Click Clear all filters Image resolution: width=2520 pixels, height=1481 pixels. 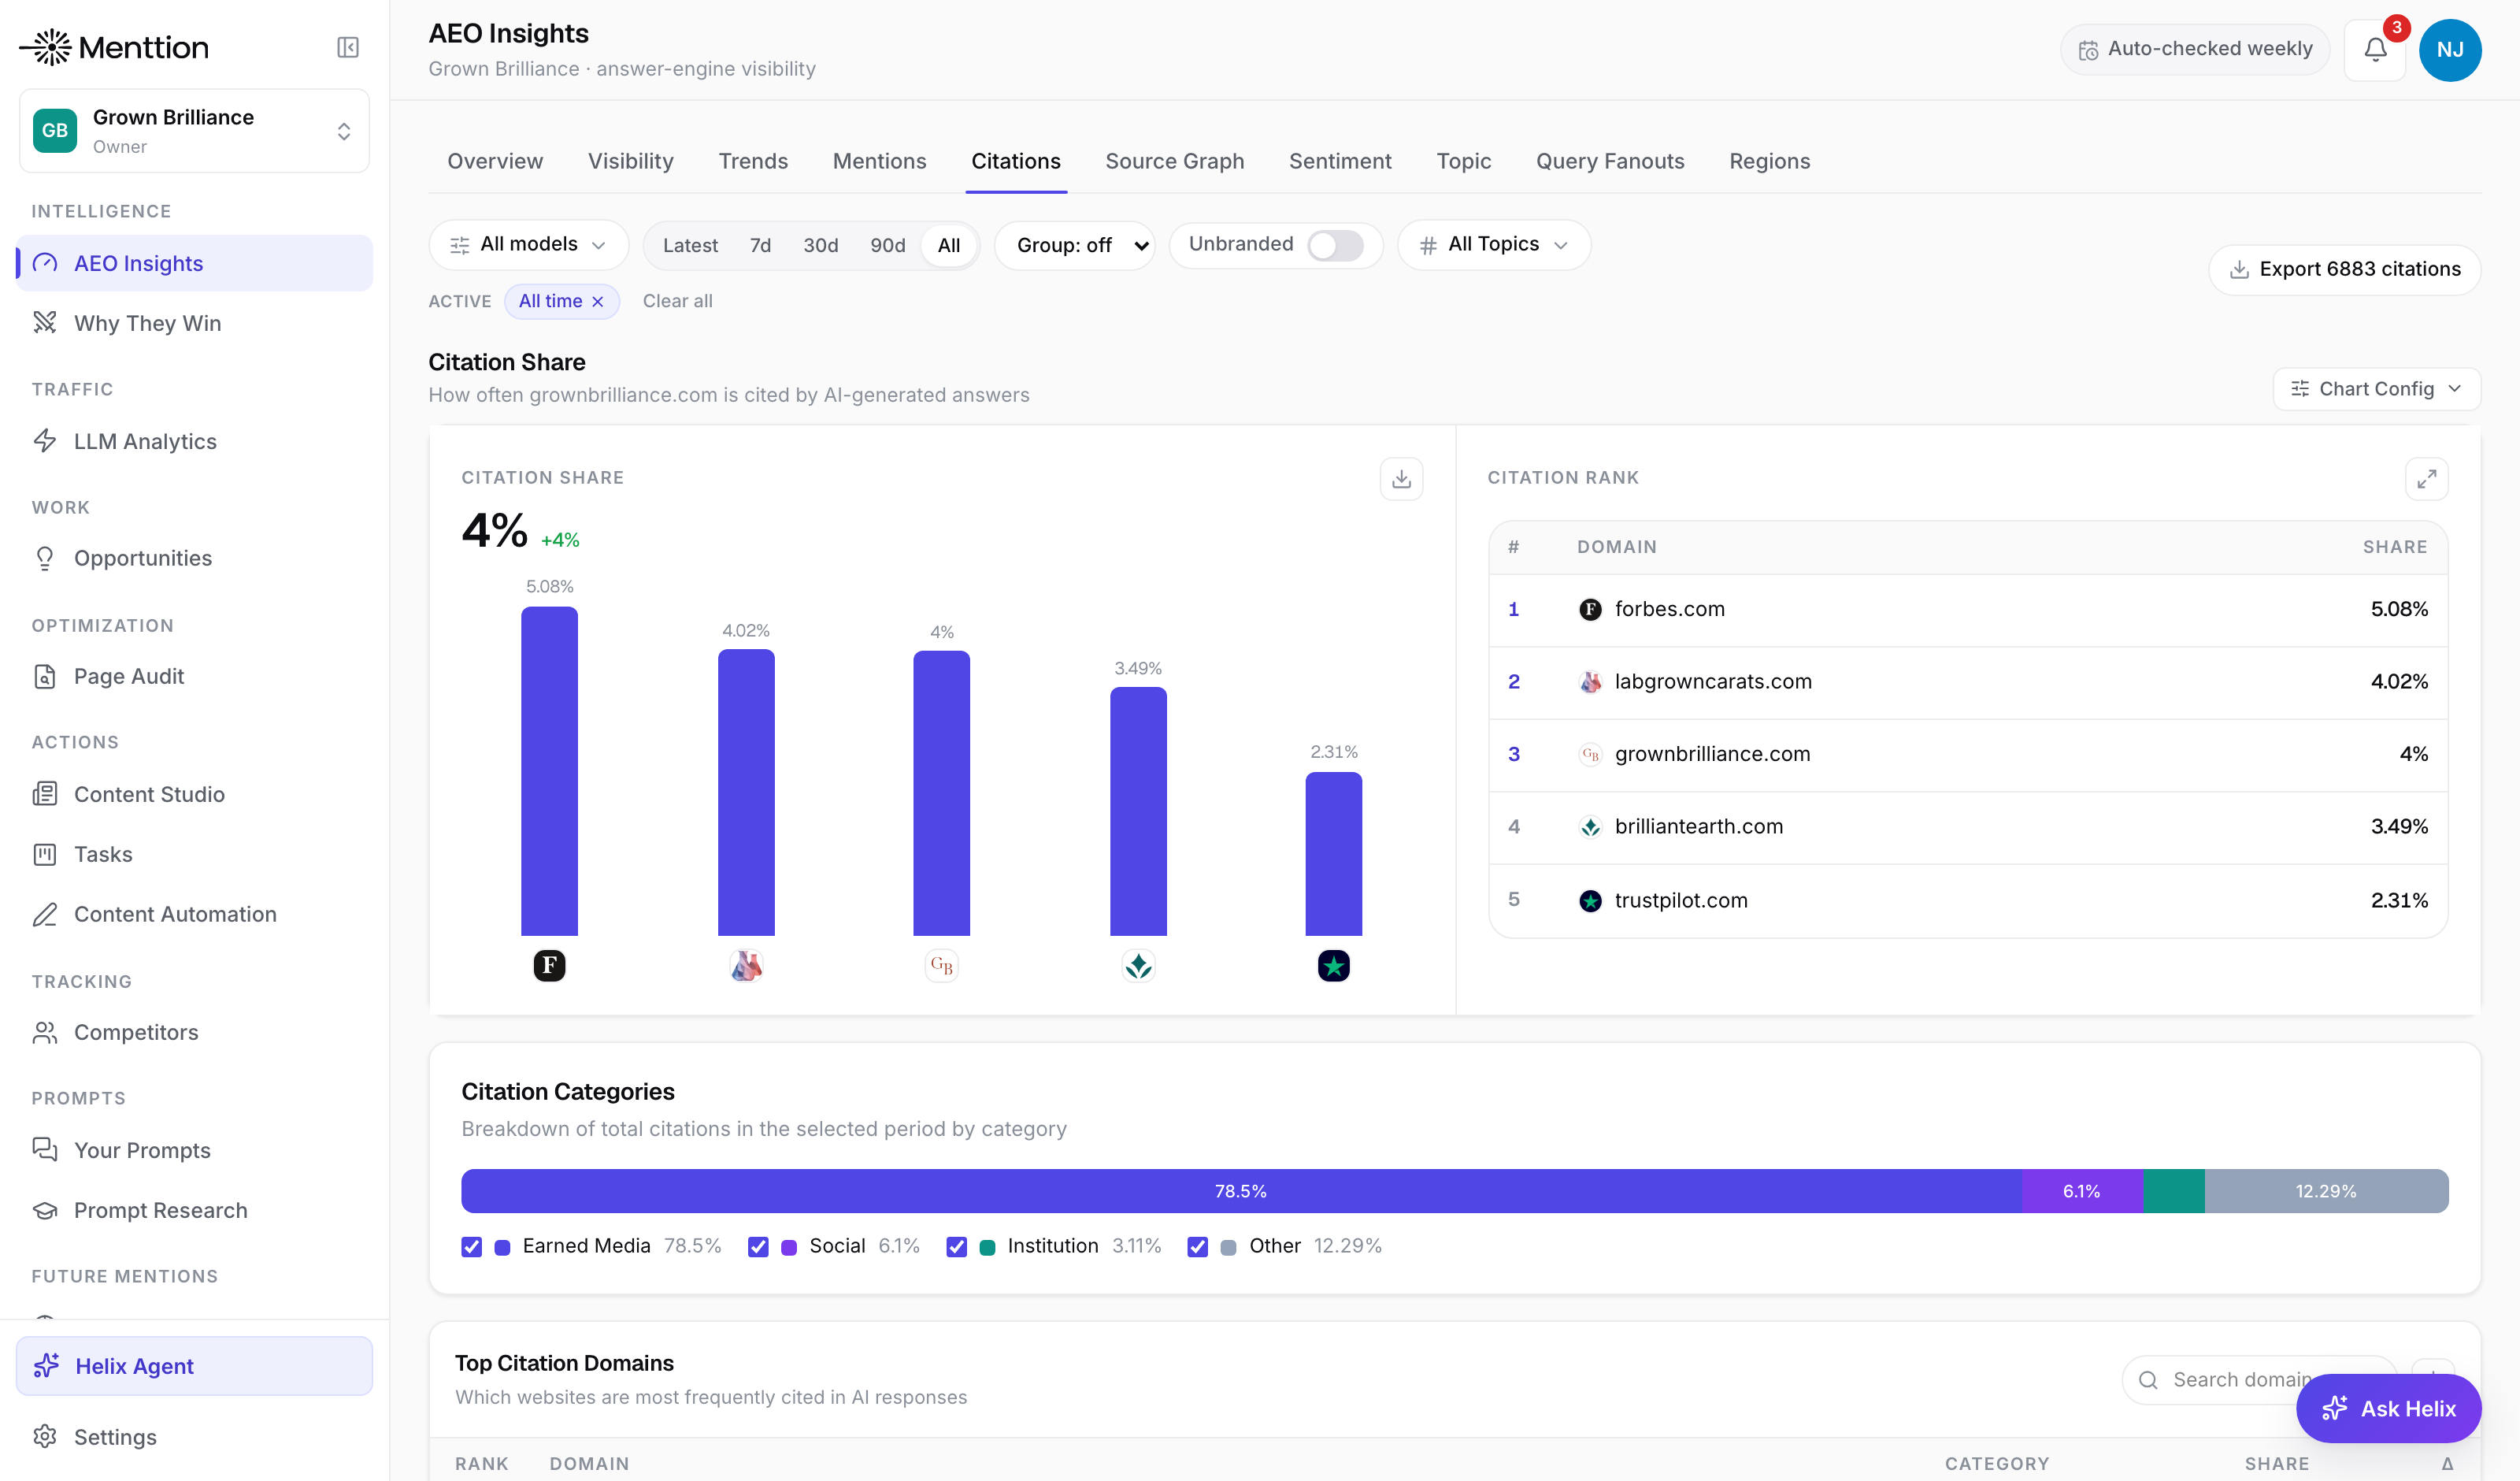678,301
